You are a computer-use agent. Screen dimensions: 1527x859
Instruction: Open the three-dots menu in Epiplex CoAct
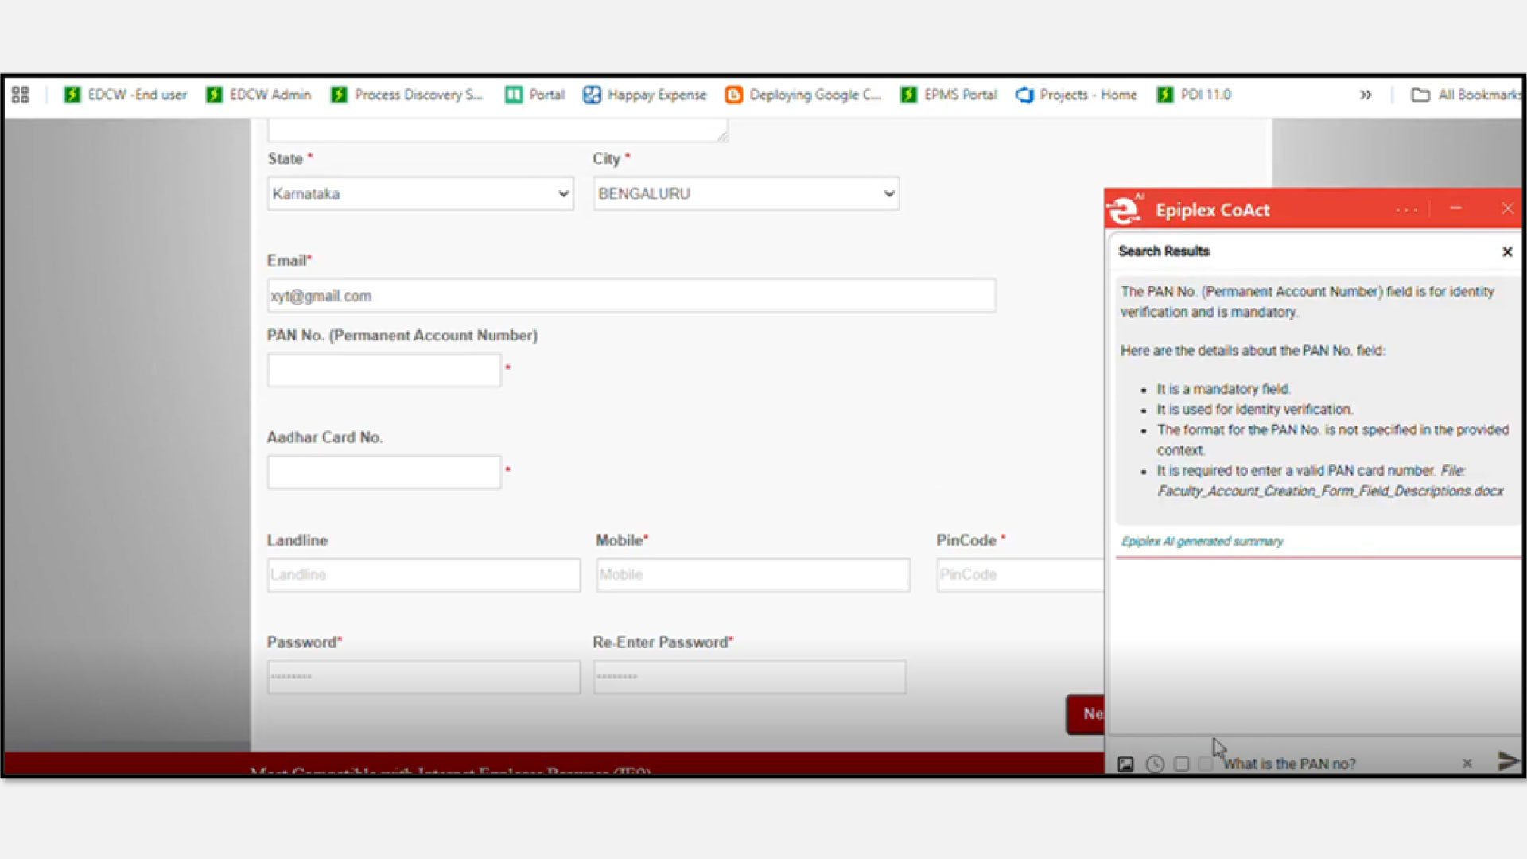pyautogui.click(x=1406, y=210)
